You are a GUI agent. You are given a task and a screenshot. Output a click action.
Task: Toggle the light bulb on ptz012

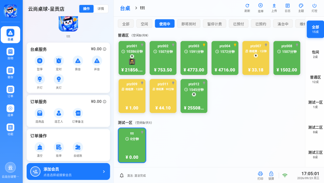[x=204, y=83]
